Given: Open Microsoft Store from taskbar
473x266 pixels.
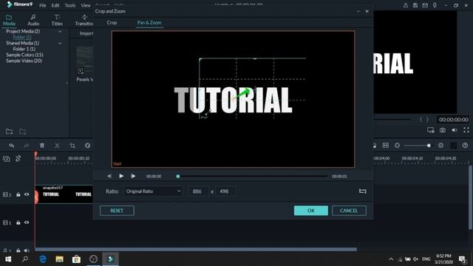Looking at the screenshot, I should pos(76,259).
